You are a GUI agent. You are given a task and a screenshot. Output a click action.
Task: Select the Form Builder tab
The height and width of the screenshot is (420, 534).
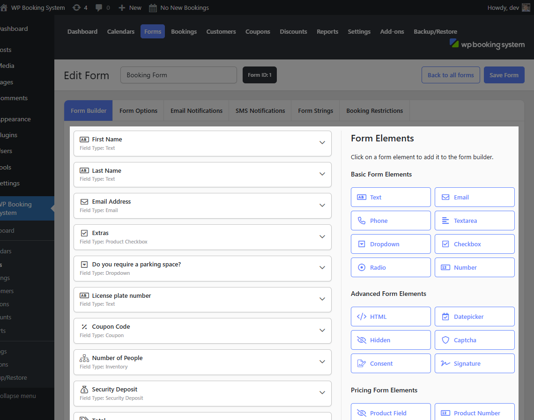pos(89,111)
